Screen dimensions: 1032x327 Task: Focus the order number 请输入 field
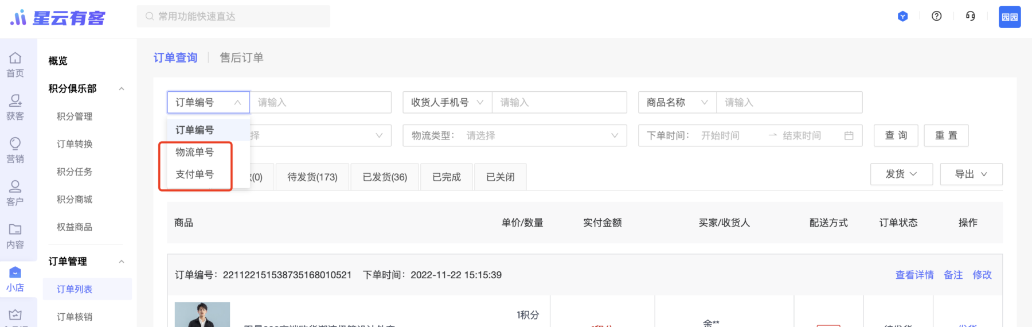point(320,102)
